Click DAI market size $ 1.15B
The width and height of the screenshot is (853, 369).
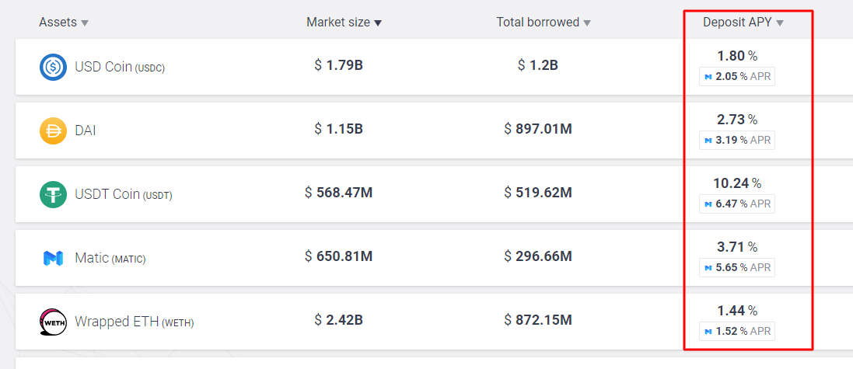pos(338,129)
